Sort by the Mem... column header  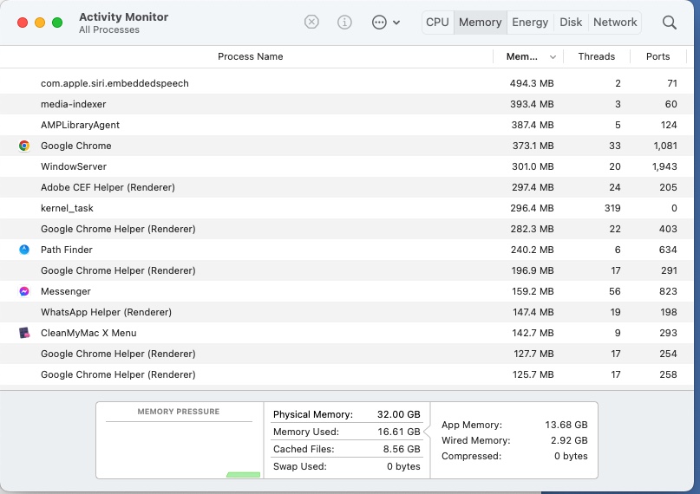(x=521, y=56)
